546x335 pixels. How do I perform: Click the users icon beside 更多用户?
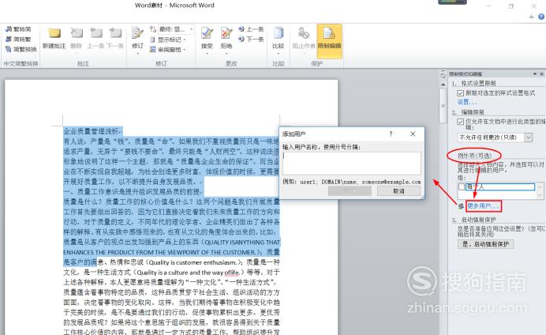click(x=461, y=206)
